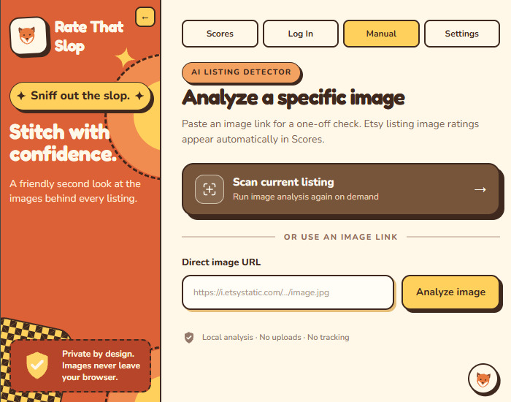The height and width of the screenshot is (402, 511).
Task: Collapse sidebar with the back arrow button
Action: pos(145,18)
